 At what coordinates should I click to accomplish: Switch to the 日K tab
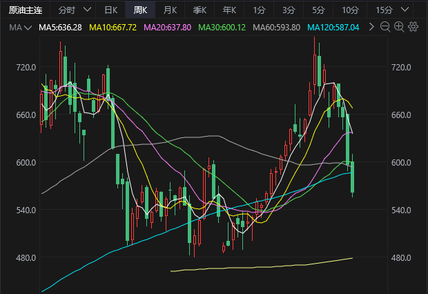coord(110,10)
